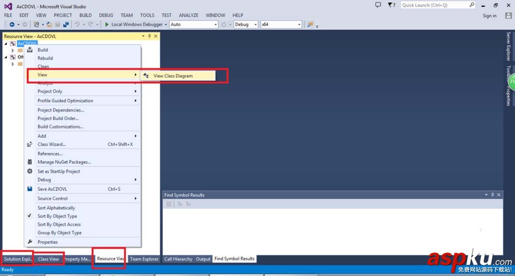
Task: Click the Build menu item icon
Action: (x=30, y=49)
